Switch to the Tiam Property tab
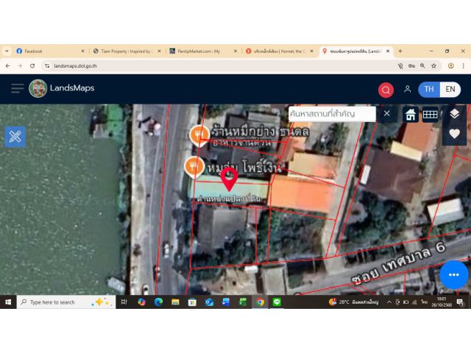 (x=126, y=51)
